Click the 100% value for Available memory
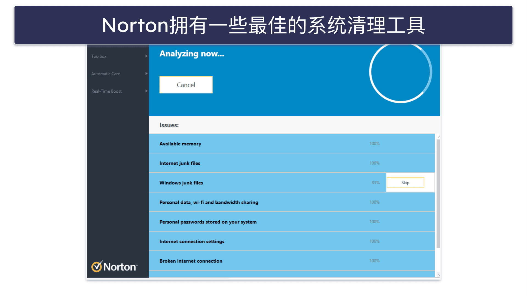This screenshot has height=296, width=527. point(374,144)
